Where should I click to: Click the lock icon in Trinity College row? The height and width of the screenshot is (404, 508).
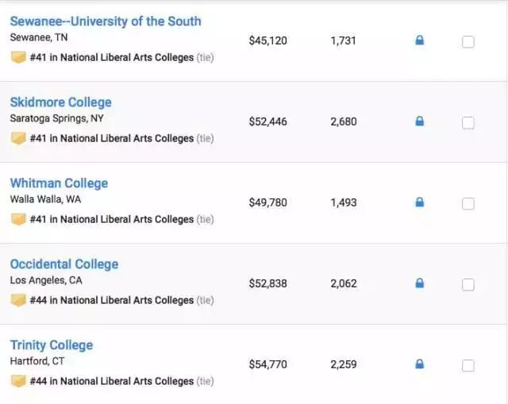tap(420, 364)
